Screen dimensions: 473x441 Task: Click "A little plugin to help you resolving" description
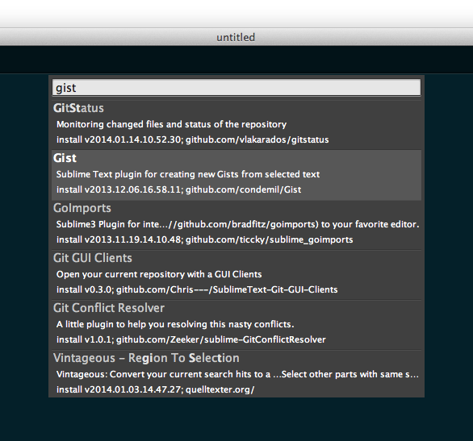coord(175,324)
